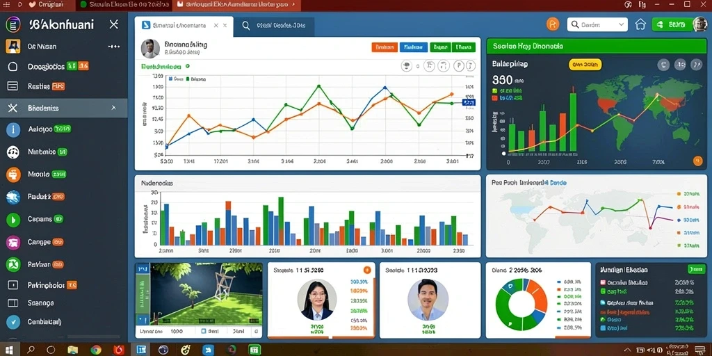Click the first round toolbar icon above the line chart
This screenshot has width=712, height=356.
(x=406, y=66)
